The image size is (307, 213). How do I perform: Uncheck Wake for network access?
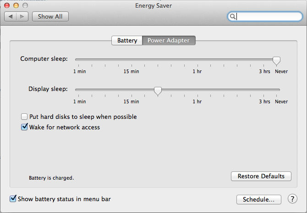coord(25,128)
